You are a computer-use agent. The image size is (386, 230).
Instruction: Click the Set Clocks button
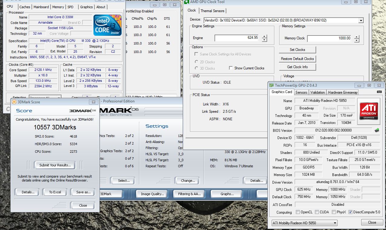click(297, 50)
